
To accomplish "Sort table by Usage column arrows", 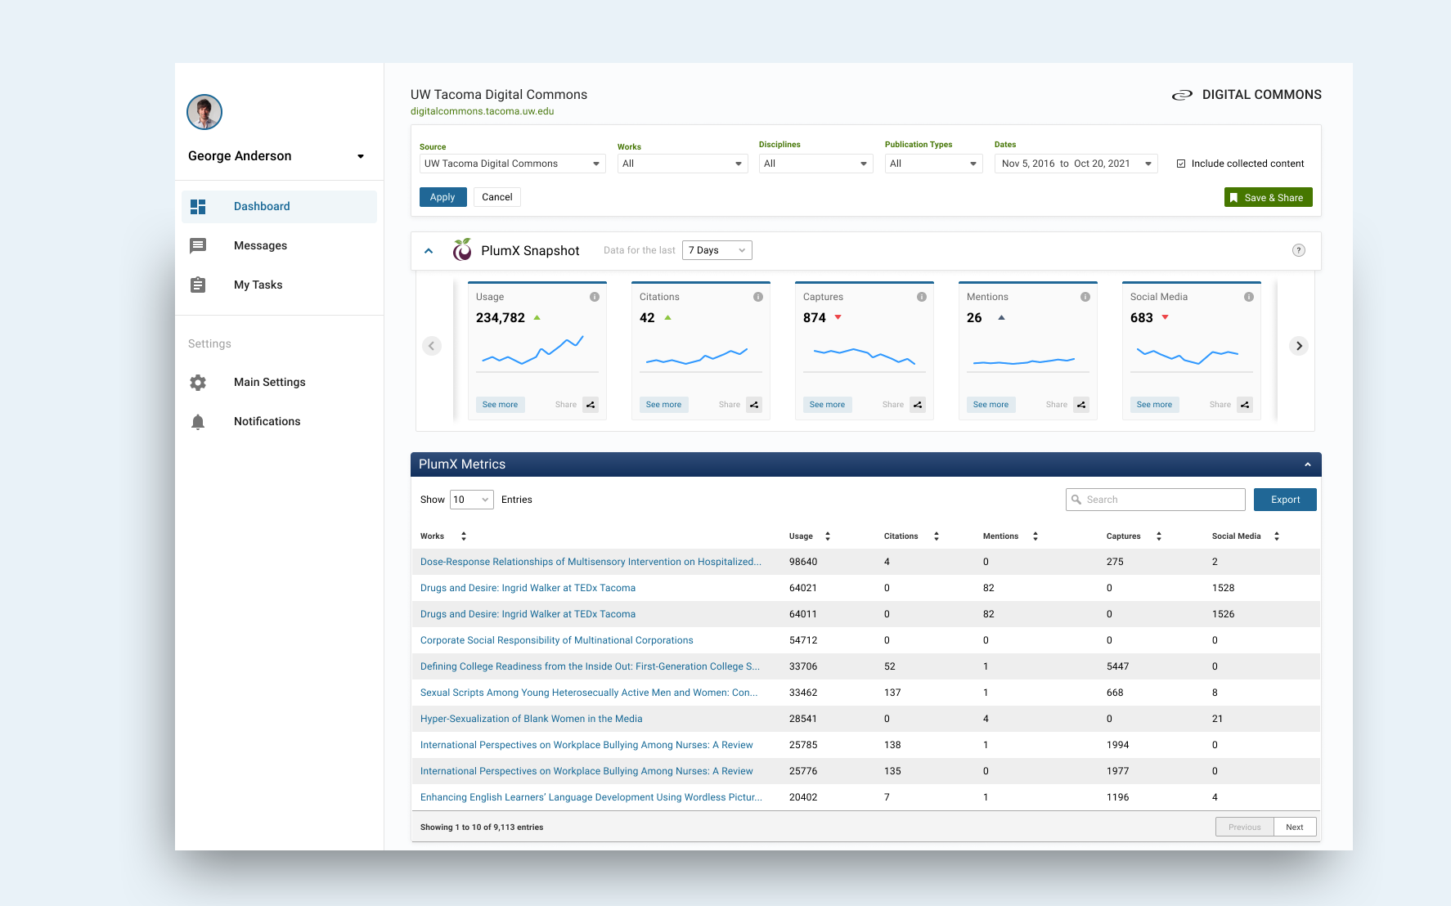I will [828, 536].
